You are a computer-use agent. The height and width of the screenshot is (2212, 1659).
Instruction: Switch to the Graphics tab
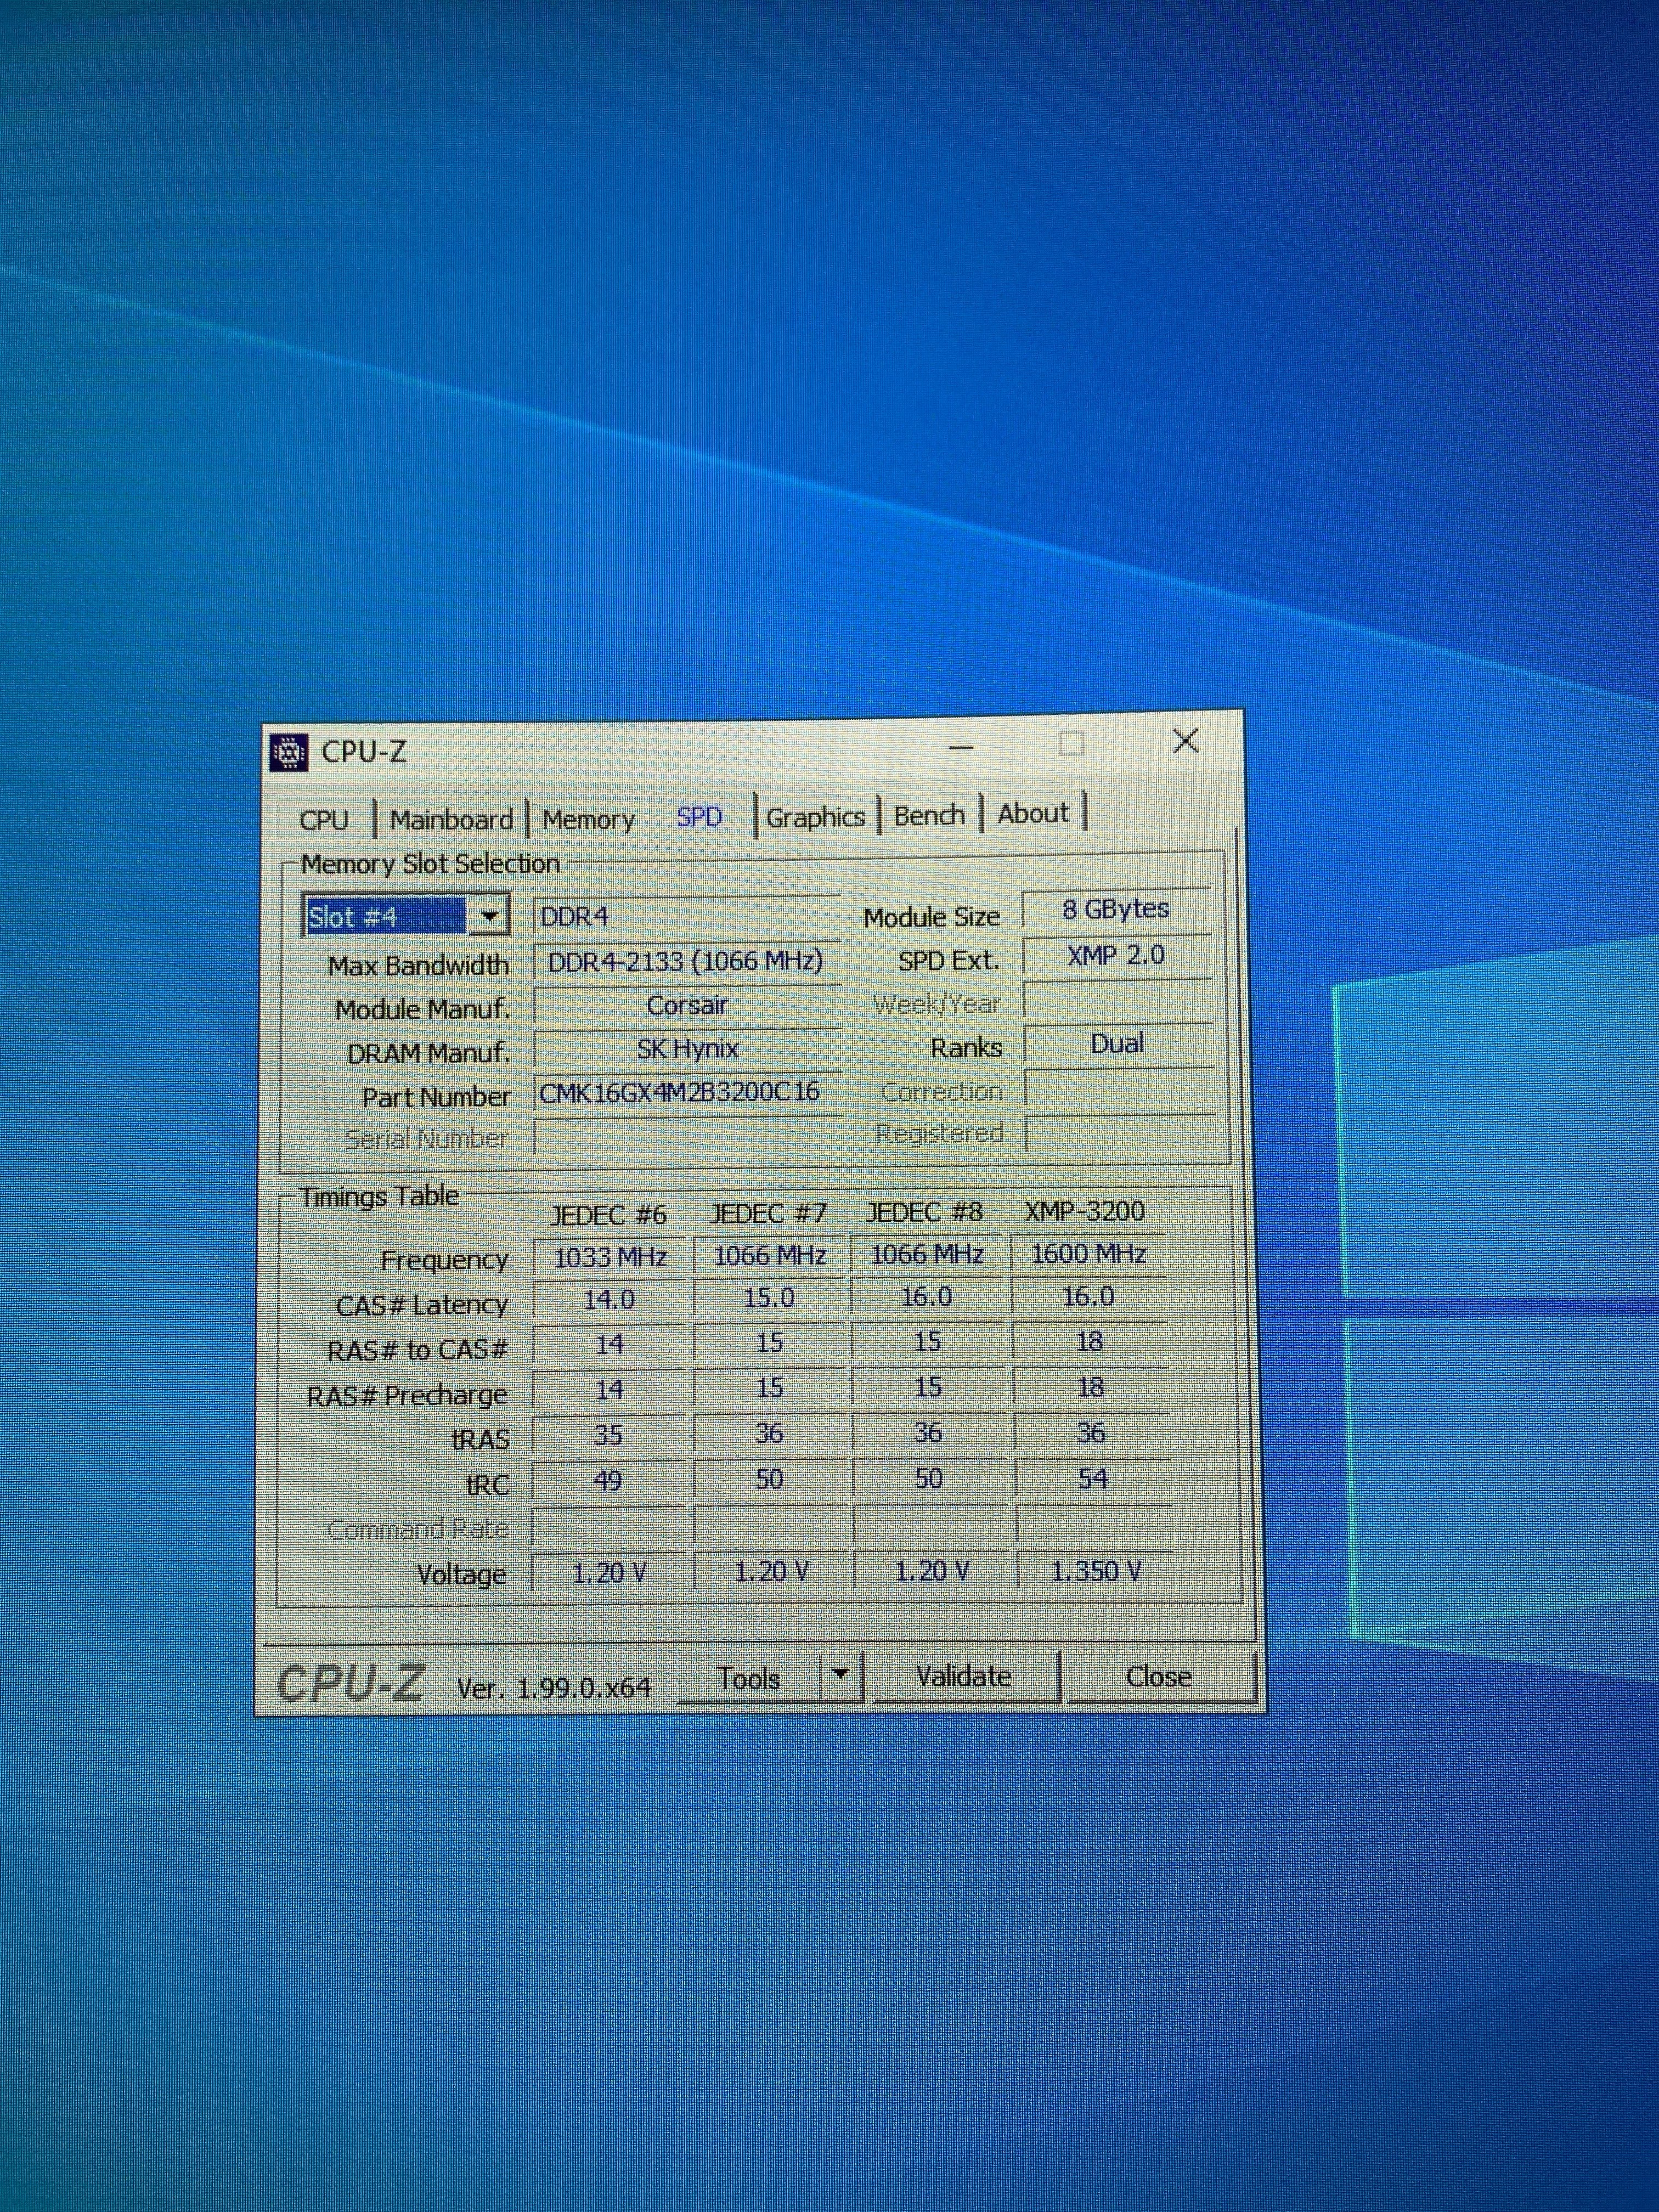pos(815,817)
